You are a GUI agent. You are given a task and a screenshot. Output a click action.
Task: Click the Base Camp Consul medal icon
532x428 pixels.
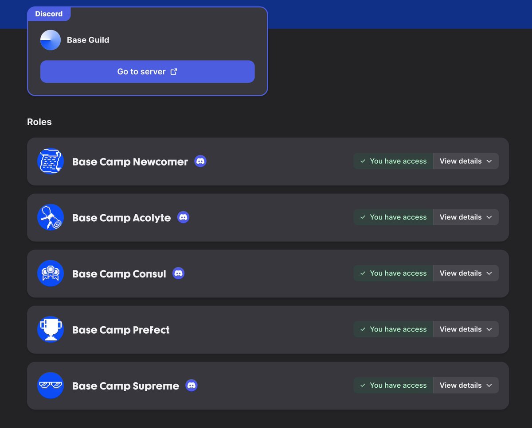pos(51,273)
